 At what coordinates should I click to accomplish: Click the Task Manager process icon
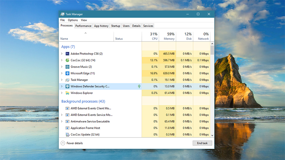67,80
